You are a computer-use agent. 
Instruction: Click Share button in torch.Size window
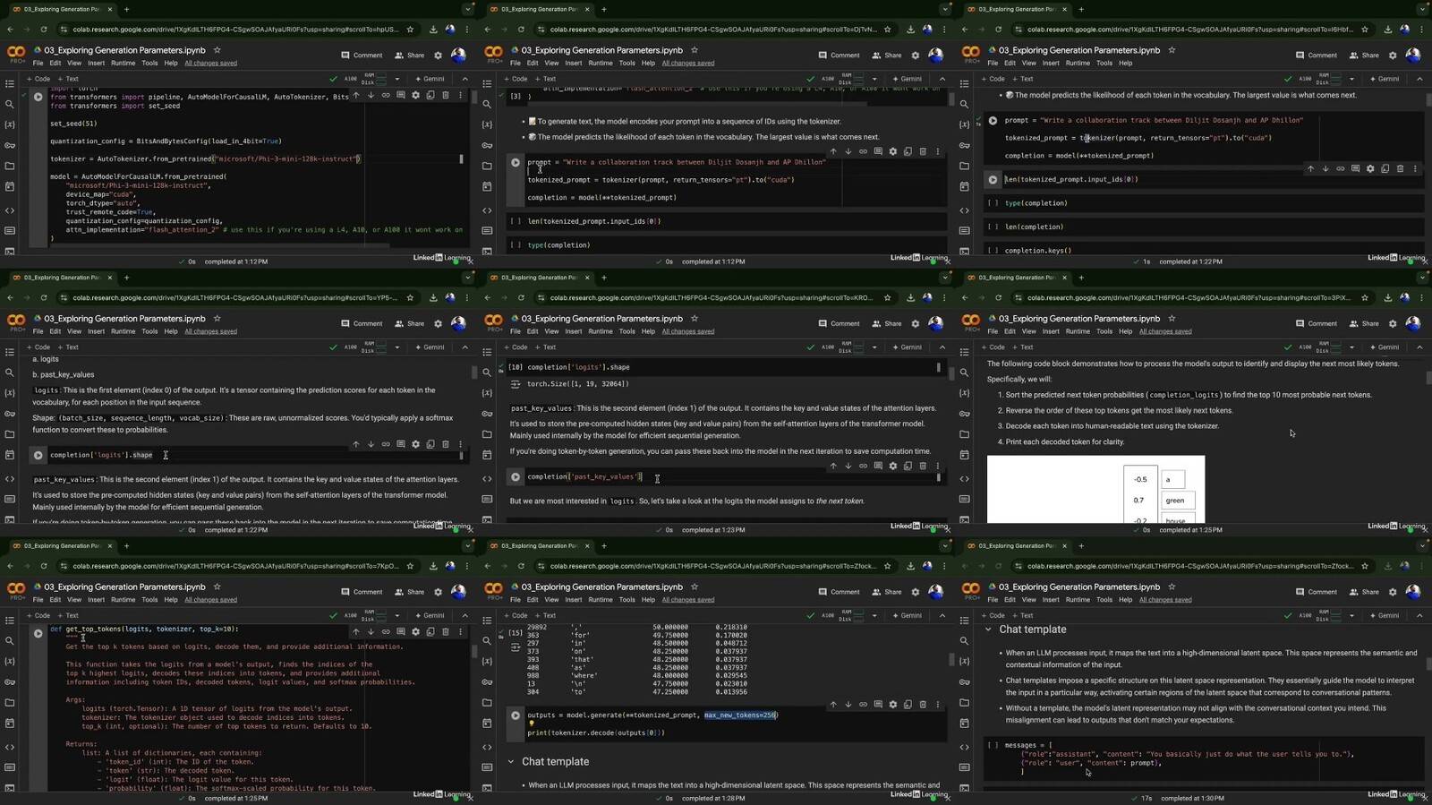coord(887,323)
